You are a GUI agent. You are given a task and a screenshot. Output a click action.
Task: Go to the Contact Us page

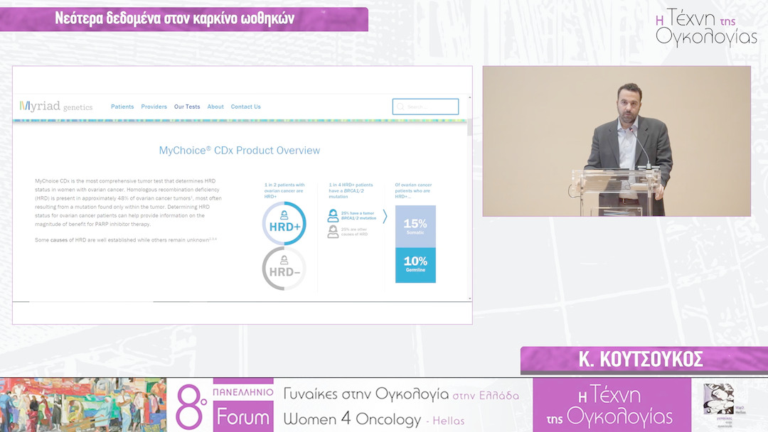tap(246, 107)
